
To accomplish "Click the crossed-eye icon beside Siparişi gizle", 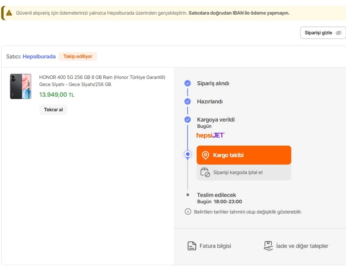I will point(338,33).
